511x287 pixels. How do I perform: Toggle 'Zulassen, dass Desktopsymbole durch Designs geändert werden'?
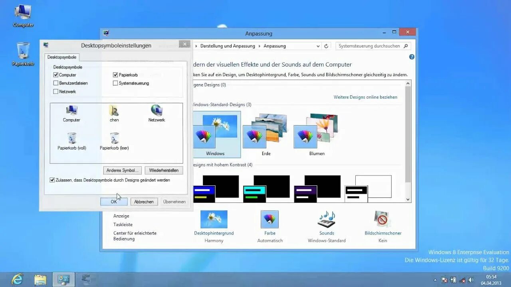pos(52,180)
